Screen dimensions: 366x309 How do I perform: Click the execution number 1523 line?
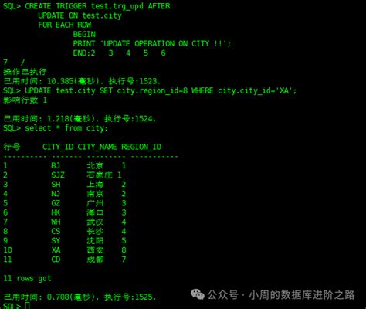click(x=82, y=81)
